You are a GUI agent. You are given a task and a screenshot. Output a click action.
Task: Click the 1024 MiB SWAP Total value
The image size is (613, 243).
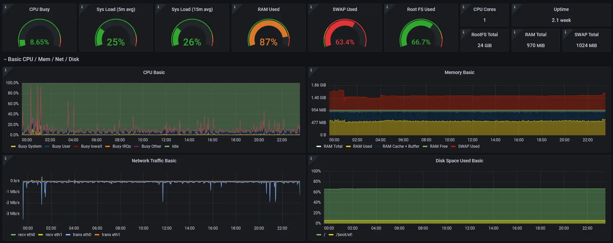point(586,45)
